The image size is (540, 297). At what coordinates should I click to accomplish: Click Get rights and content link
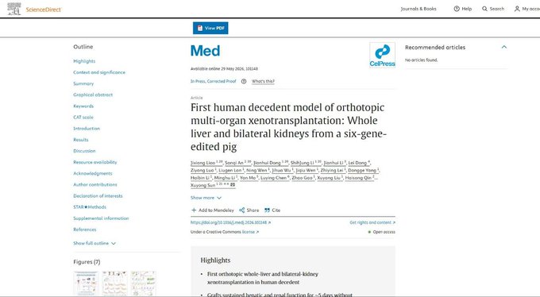tap(372, 222)
